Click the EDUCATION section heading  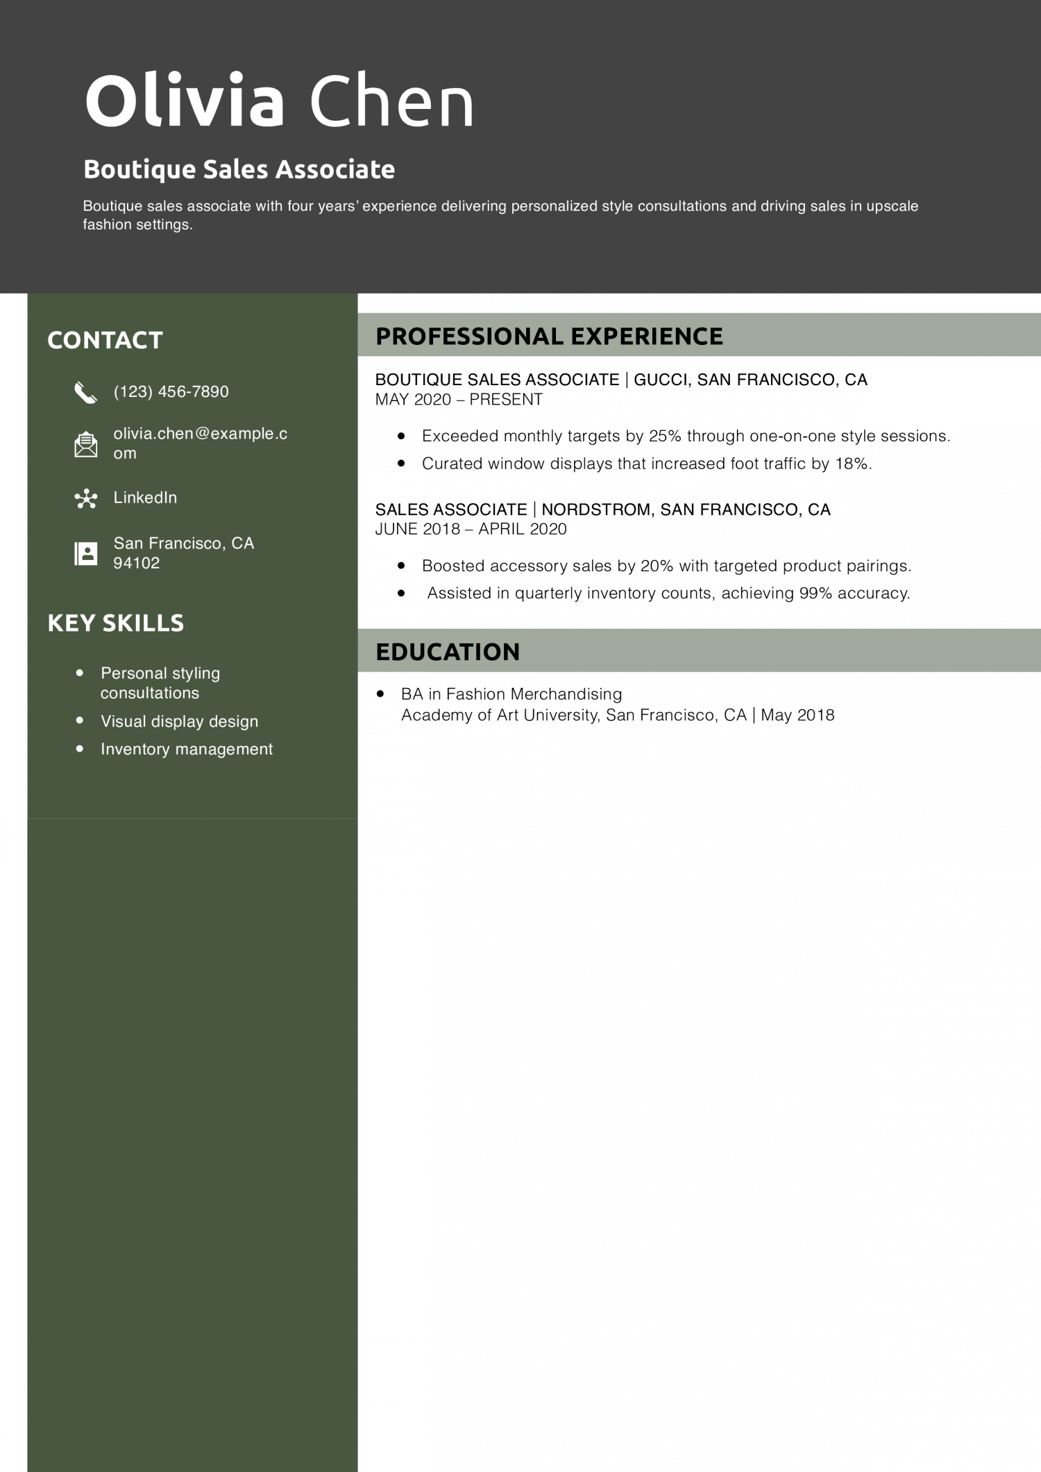tap(448, 652)
